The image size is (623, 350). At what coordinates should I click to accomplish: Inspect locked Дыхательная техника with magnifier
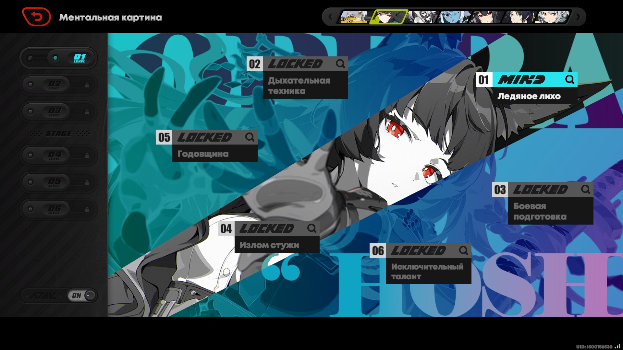(x=340, y=64)
